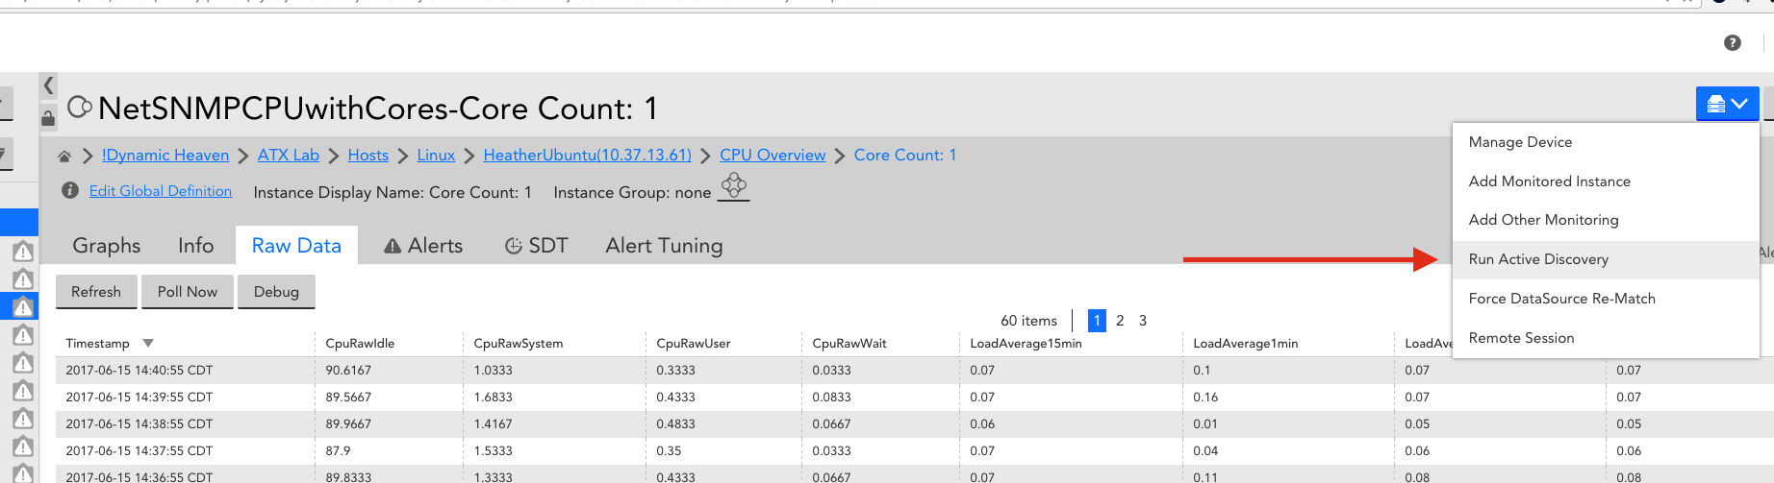1774x483 pixels.
Task: Go to page 2 of results
Action: 1120,321
